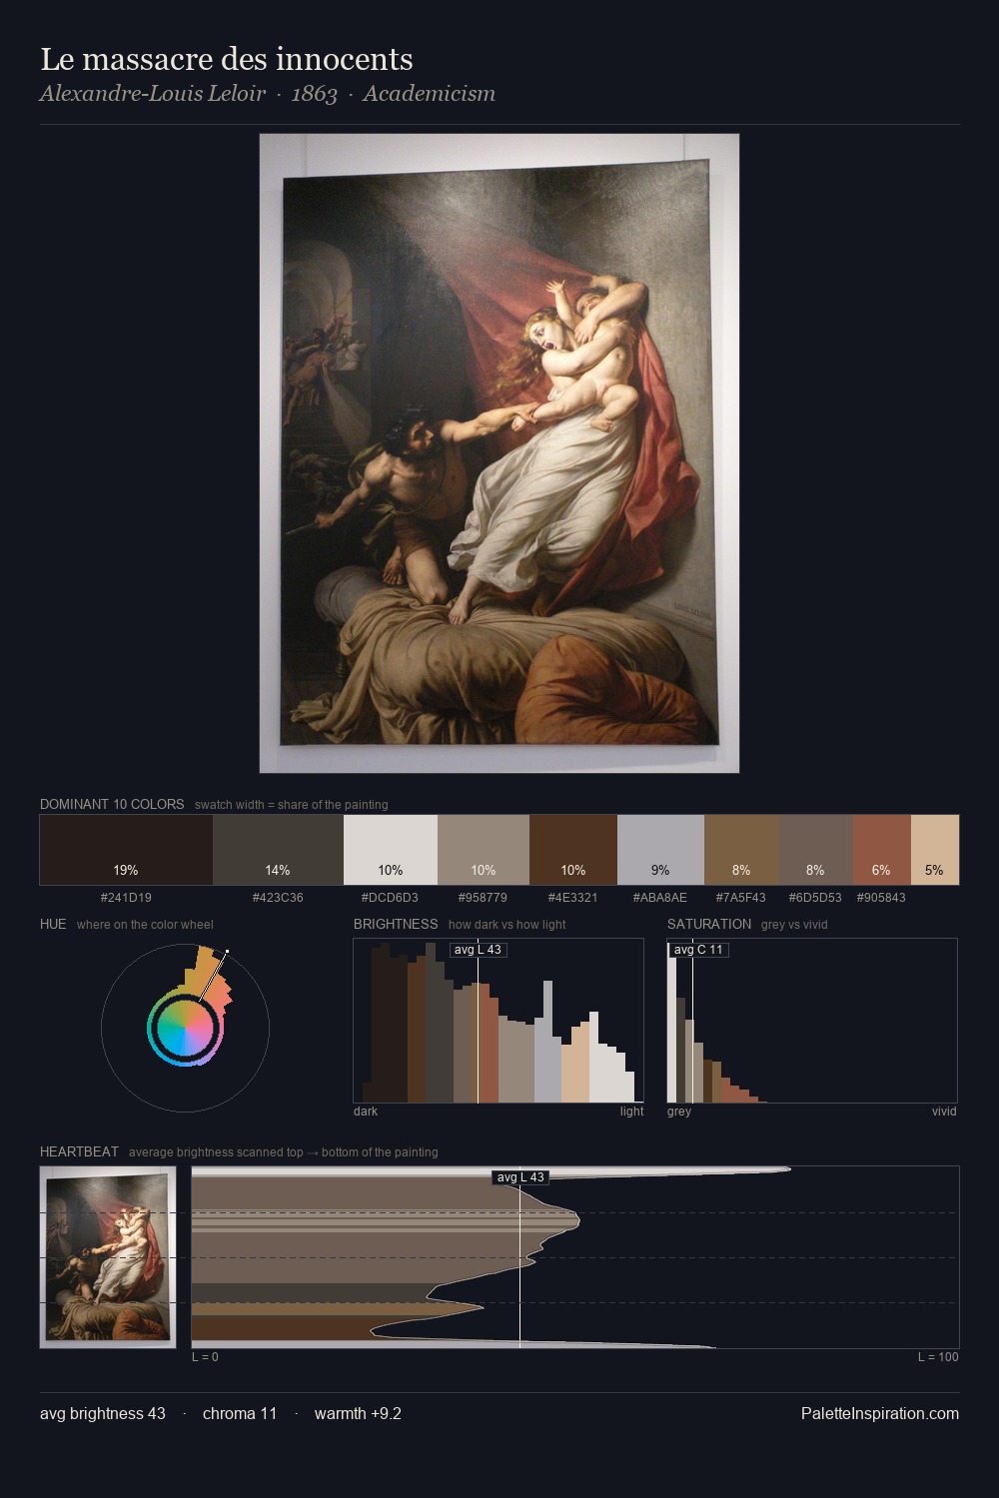Click the HEARTBEAT section heading
This screenshot has width=999, height=1498.
pyautogui.click(x=79, y=1151)
